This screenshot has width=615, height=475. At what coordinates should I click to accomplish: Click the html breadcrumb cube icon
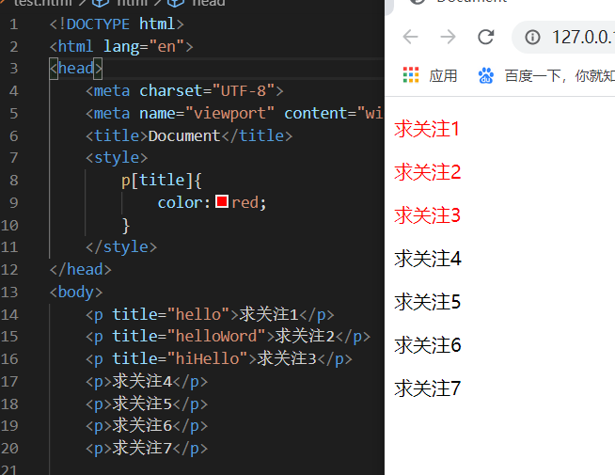101,3
